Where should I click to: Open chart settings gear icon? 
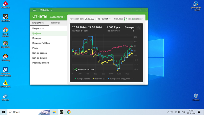point(138,28)
